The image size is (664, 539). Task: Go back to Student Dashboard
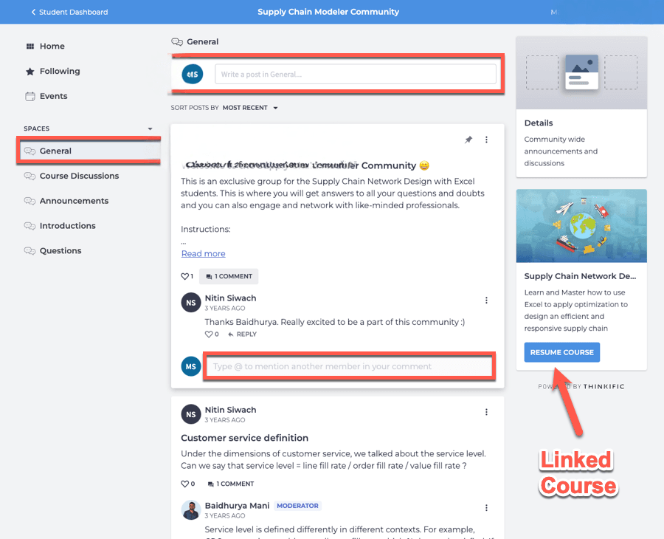coord(69,12)
